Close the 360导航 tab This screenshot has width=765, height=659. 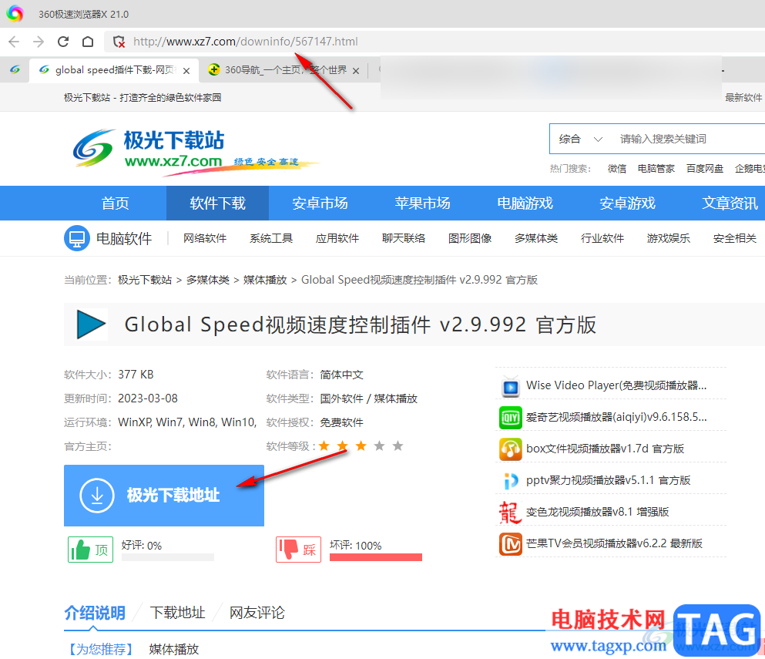(356, 71)
